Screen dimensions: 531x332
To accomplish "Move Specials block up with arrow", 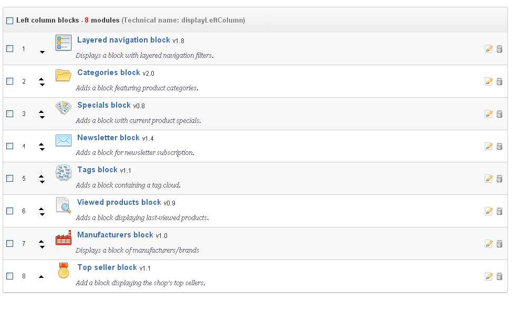I will 41,111.
